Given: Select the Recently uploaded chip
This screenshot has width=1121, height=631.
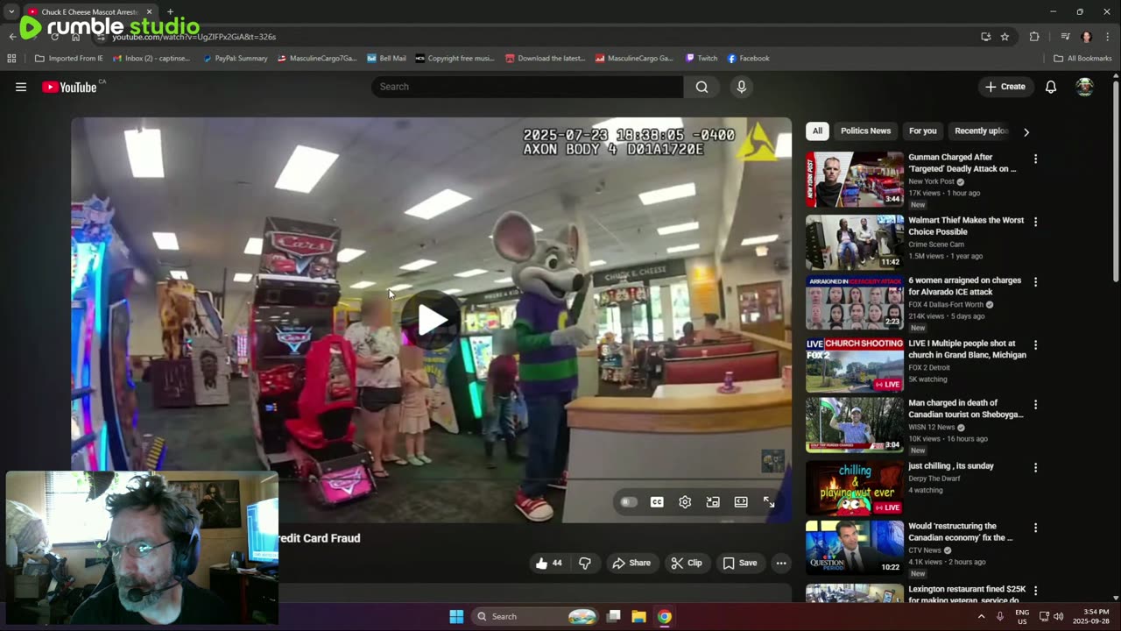Looking at the screenshot, I should [981, 131].
